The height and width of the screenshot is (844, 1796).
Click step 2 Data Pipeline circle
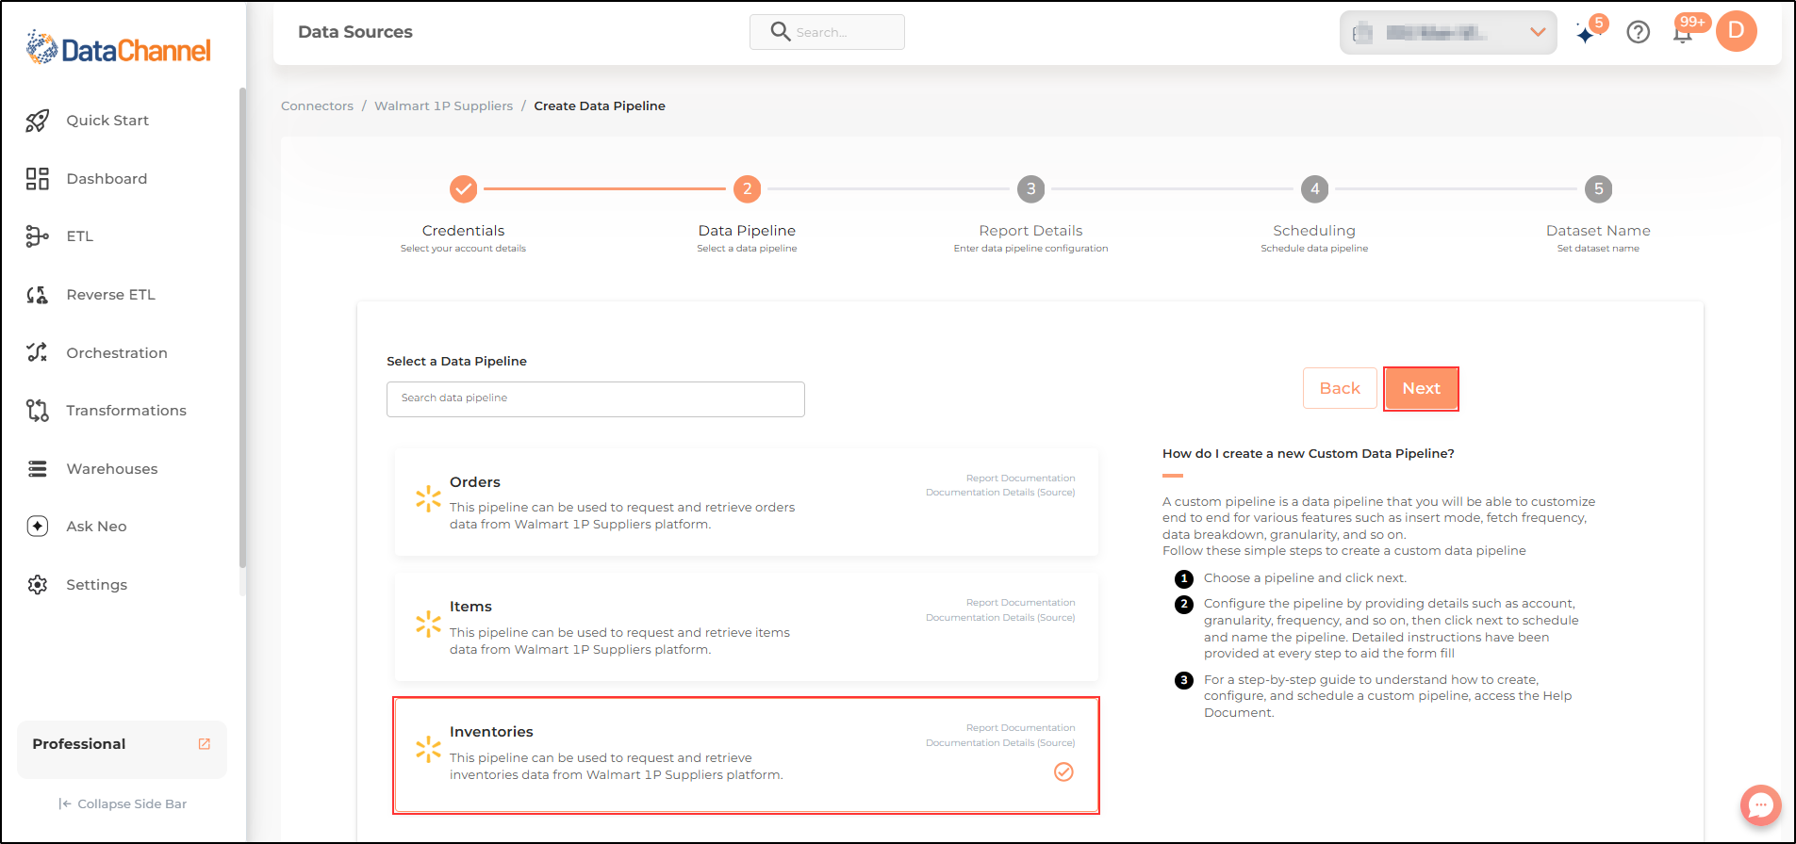[747, 189]
